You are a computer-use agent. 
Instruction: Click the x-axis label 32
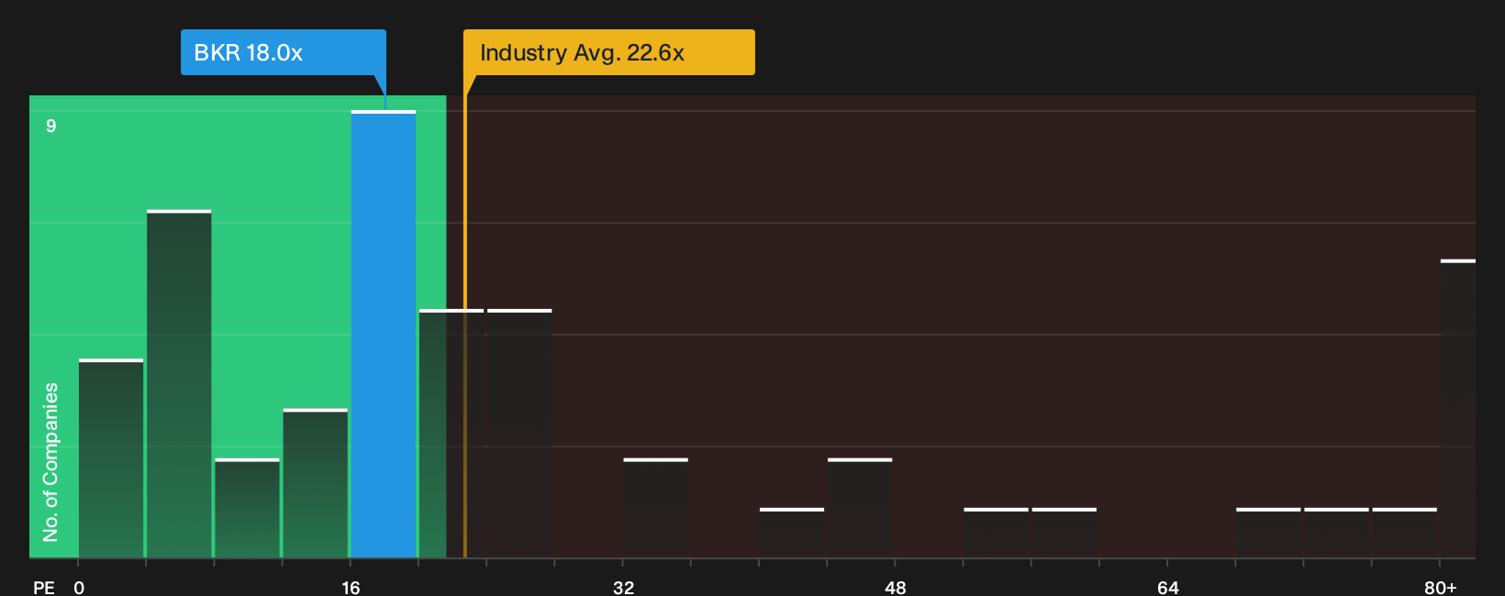pyautogui.click(x=623, y=587)
